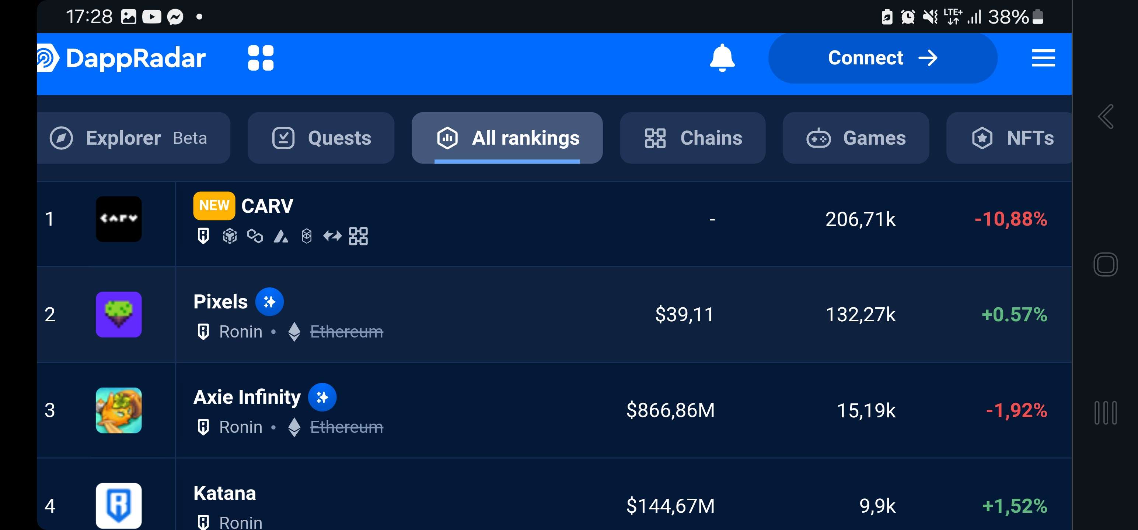Viewport: 1138px width, 530px height.
Task: Tap the Pixels dapp logo thumbnail
Action: point(119,315)
